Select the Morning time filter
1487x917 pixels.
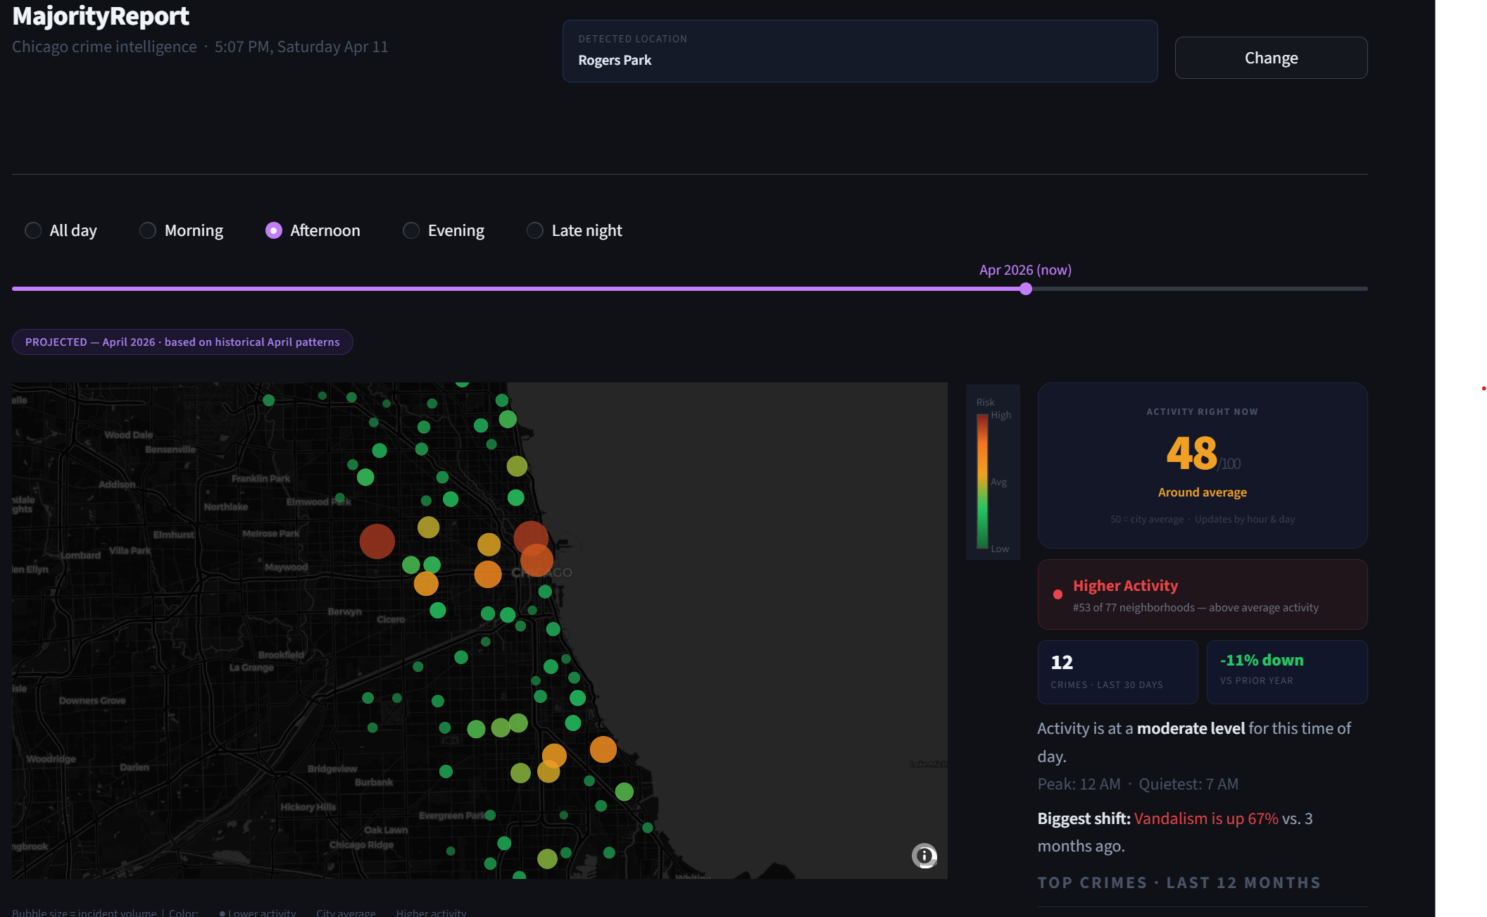point(148,230)
